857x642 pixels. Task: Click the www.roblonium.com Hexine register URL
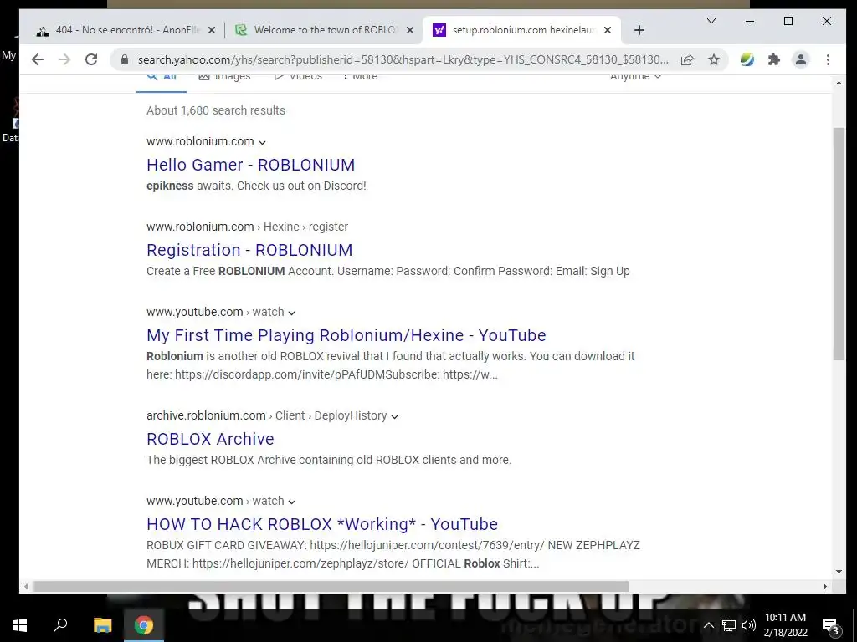tap(247, 227)
